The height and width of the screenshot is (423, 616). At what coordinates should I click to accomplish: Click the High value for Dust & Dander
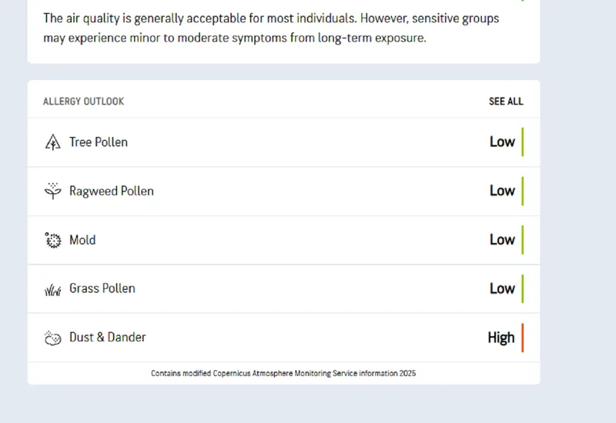(x=501, y=338)
